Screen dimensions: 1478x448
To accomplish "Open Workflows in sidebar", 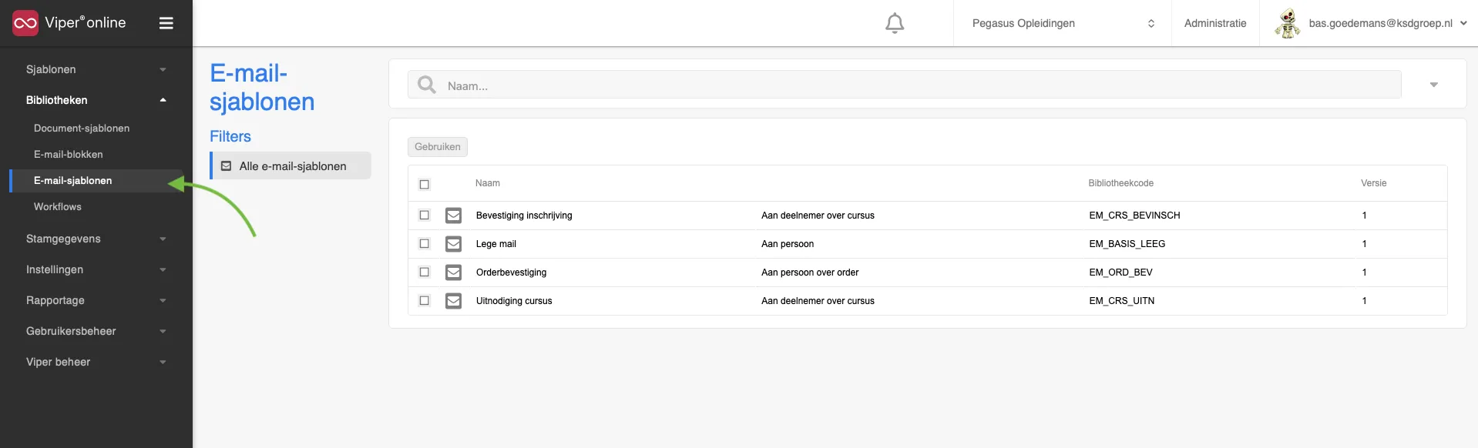I will tap(58, 206).
